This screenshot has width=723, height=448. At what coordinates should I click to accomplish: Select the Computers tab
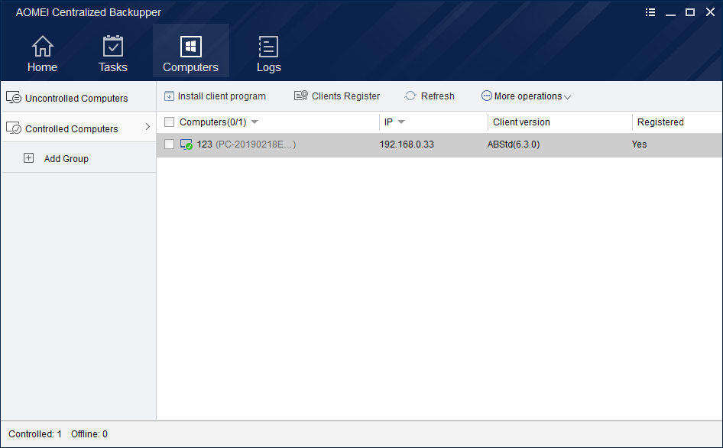click(191, 50)
